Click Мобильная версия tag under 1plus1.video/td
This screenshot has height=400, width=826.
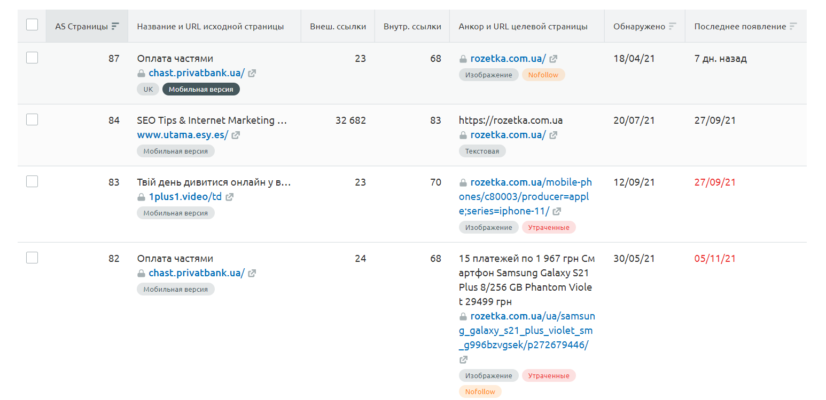[176, 213]
